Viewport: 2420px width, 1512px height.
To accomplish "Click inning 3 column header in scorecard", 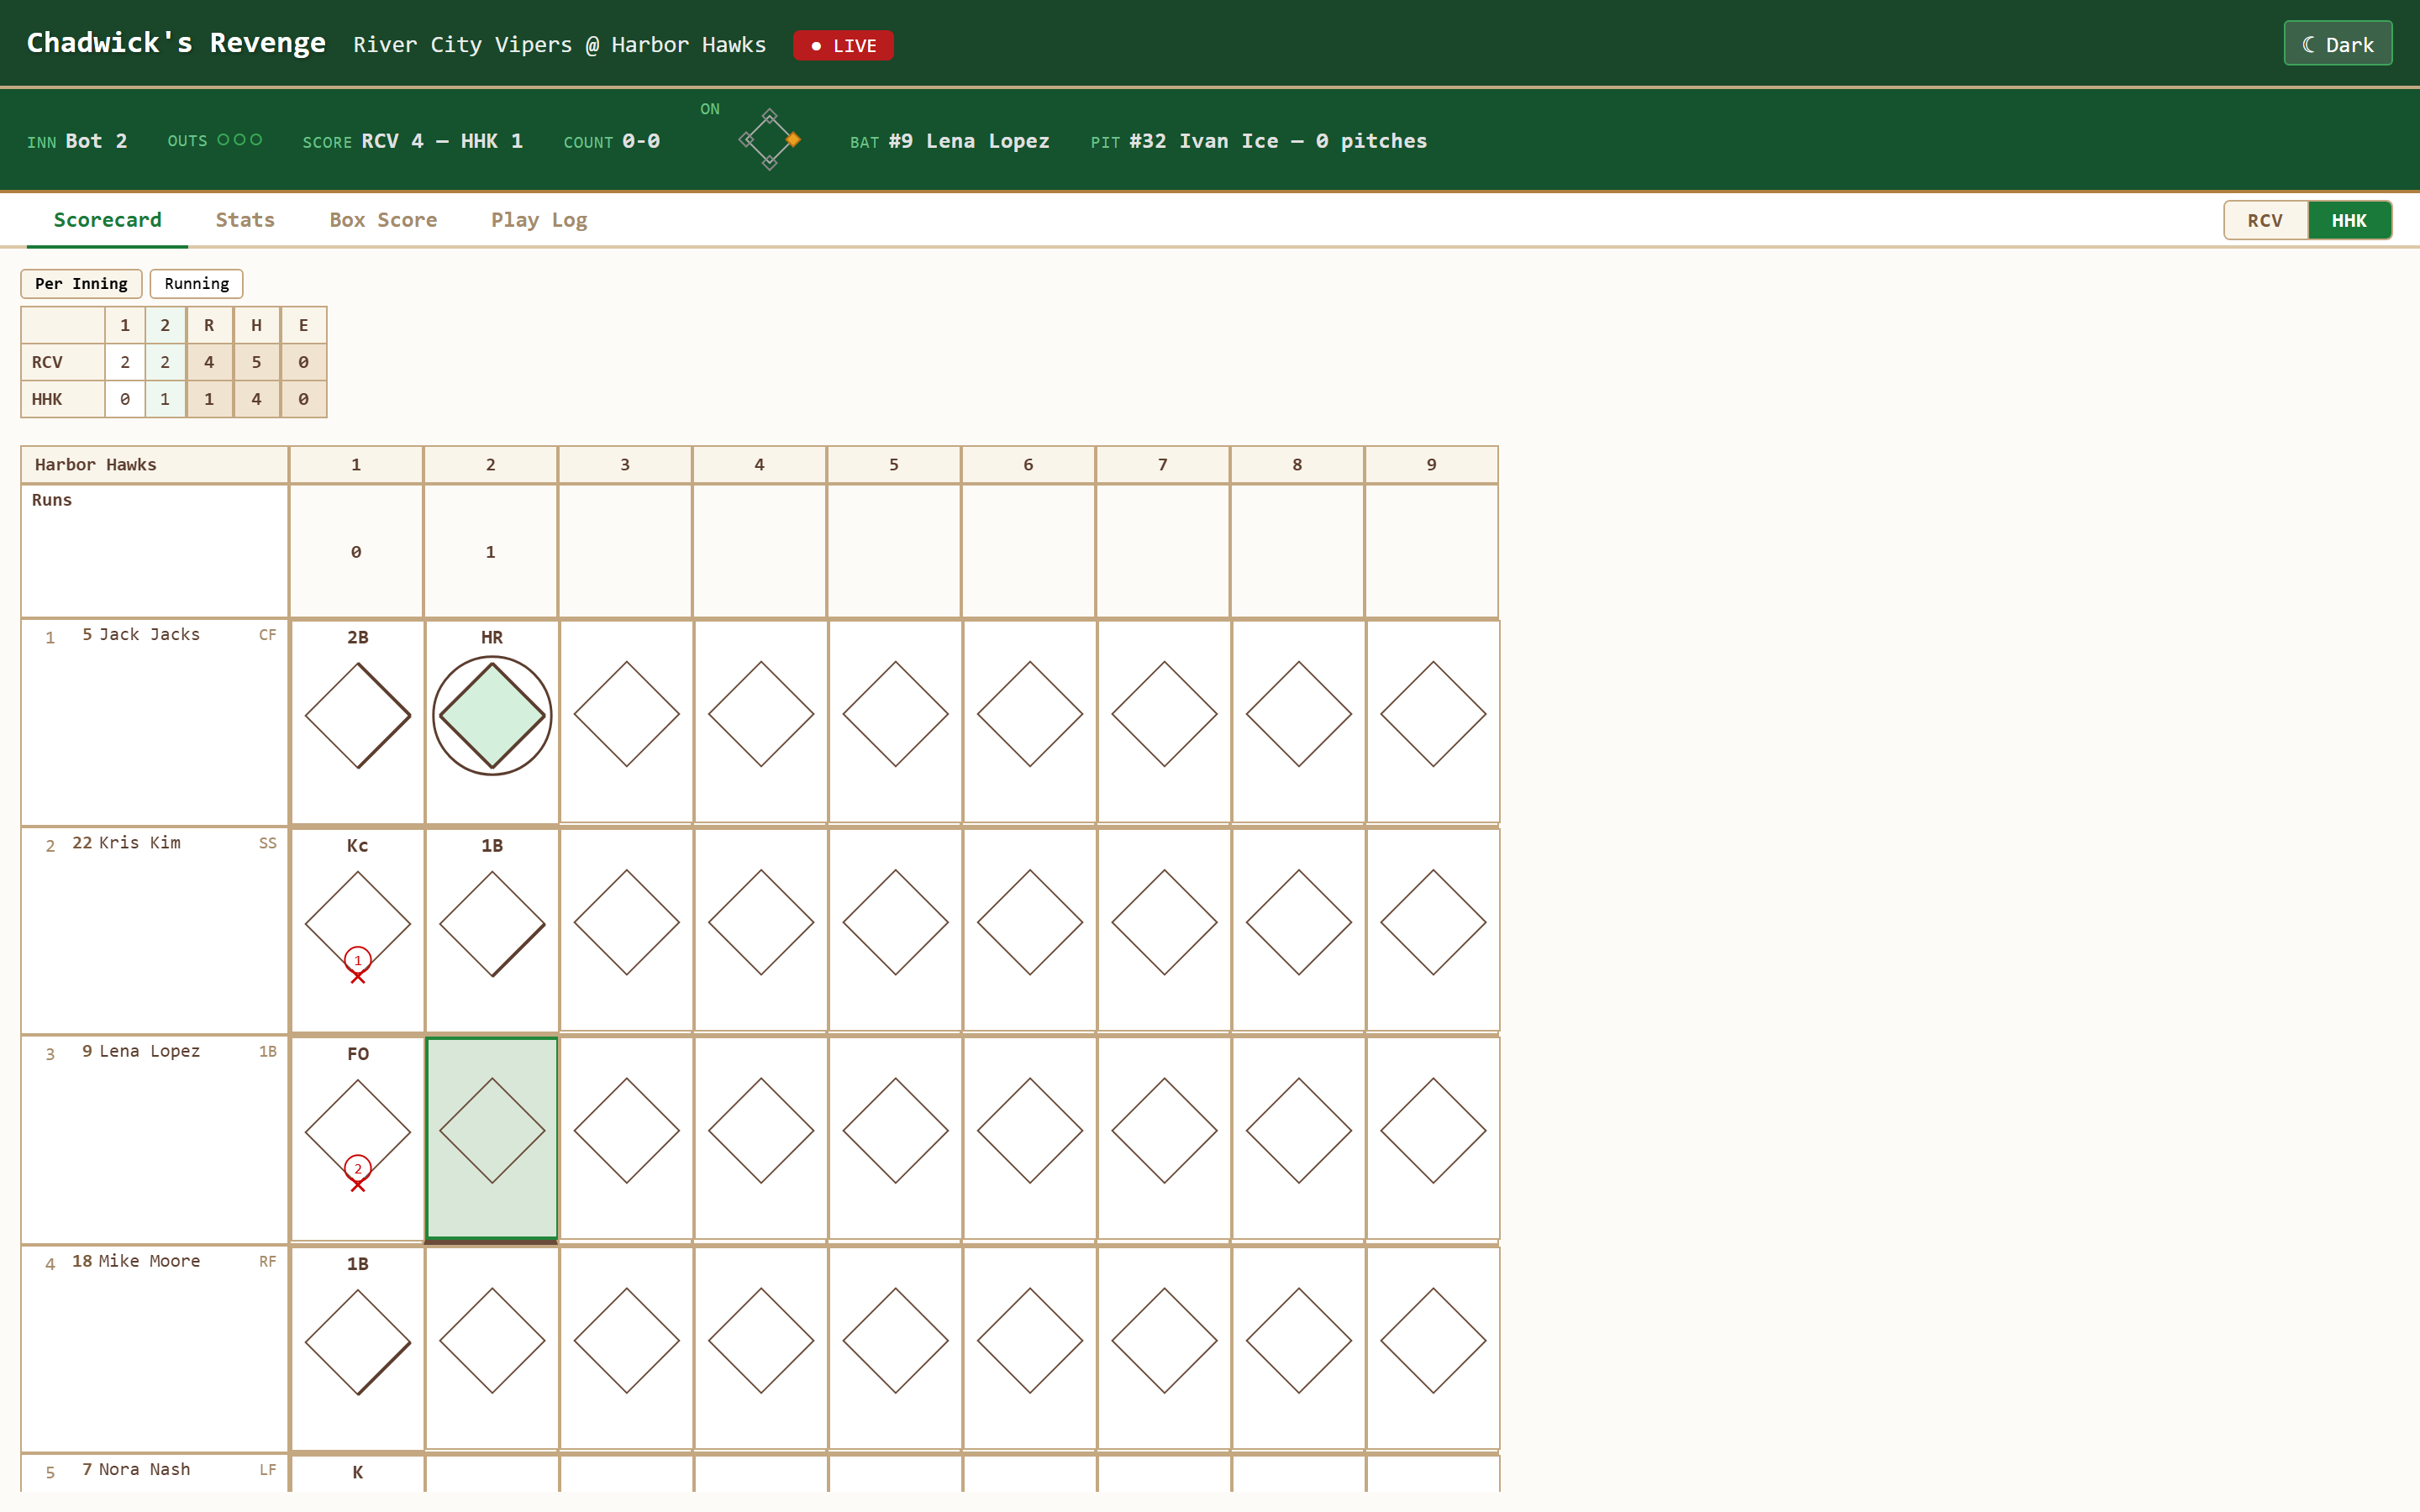I will 625,465.
